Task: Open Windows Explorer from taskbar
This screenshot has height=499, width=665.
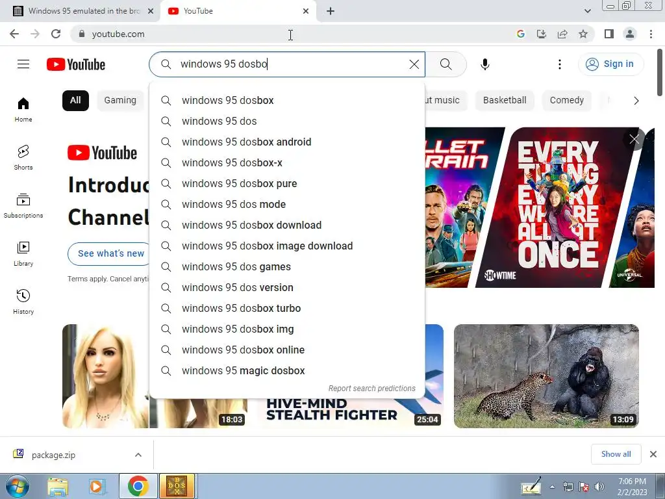Action: [x=58, y=487]
